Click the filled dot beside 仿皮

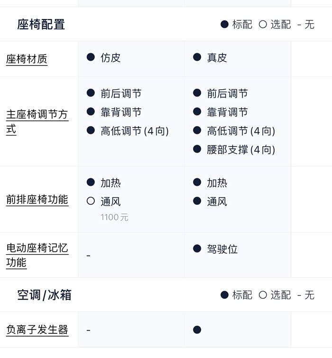tap(91, 57)
